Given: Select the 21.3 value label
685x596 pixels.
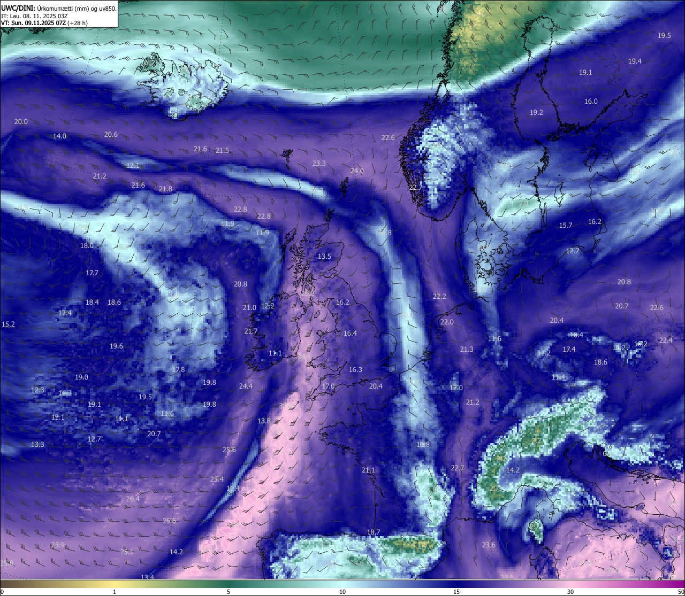Looking at the screenshot, I should 467,350.
